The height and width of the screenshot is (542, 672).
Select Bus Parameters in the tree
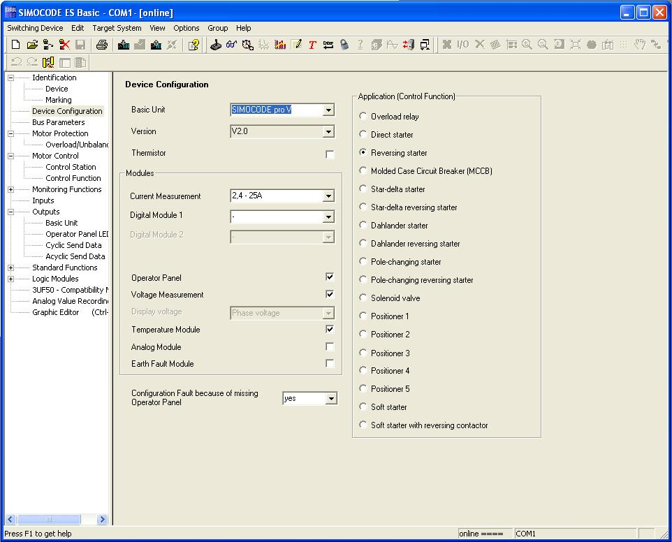[x=58, y=122]
